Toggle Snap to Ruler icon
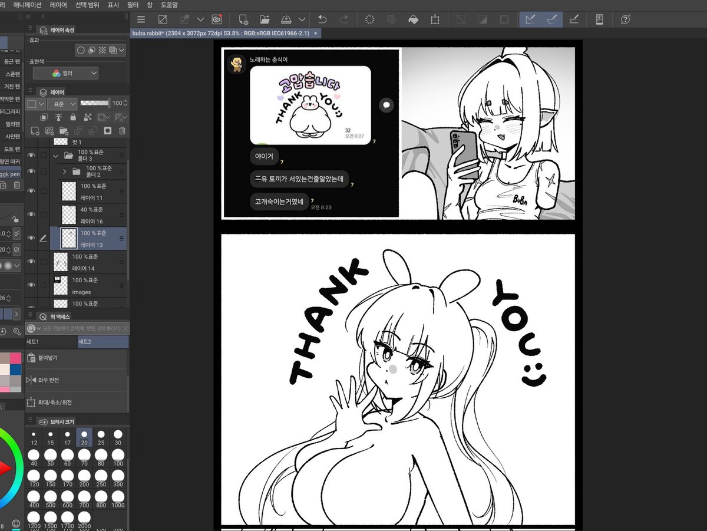The image size is (707, 531). (530, 19)
